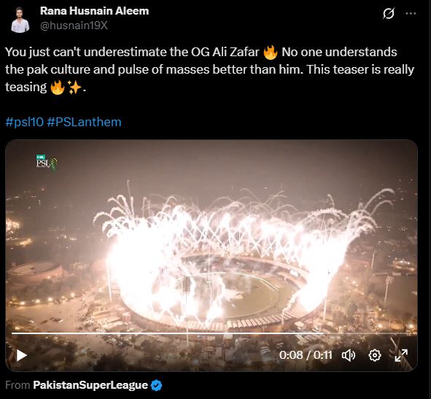Screen dimensions: 431x399
Task: Open video settings gear
Action: point(375,355)
